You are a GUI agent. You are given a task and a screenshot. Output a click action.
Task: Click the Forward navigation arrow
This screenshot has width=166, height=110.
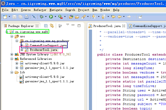(129, 17)
